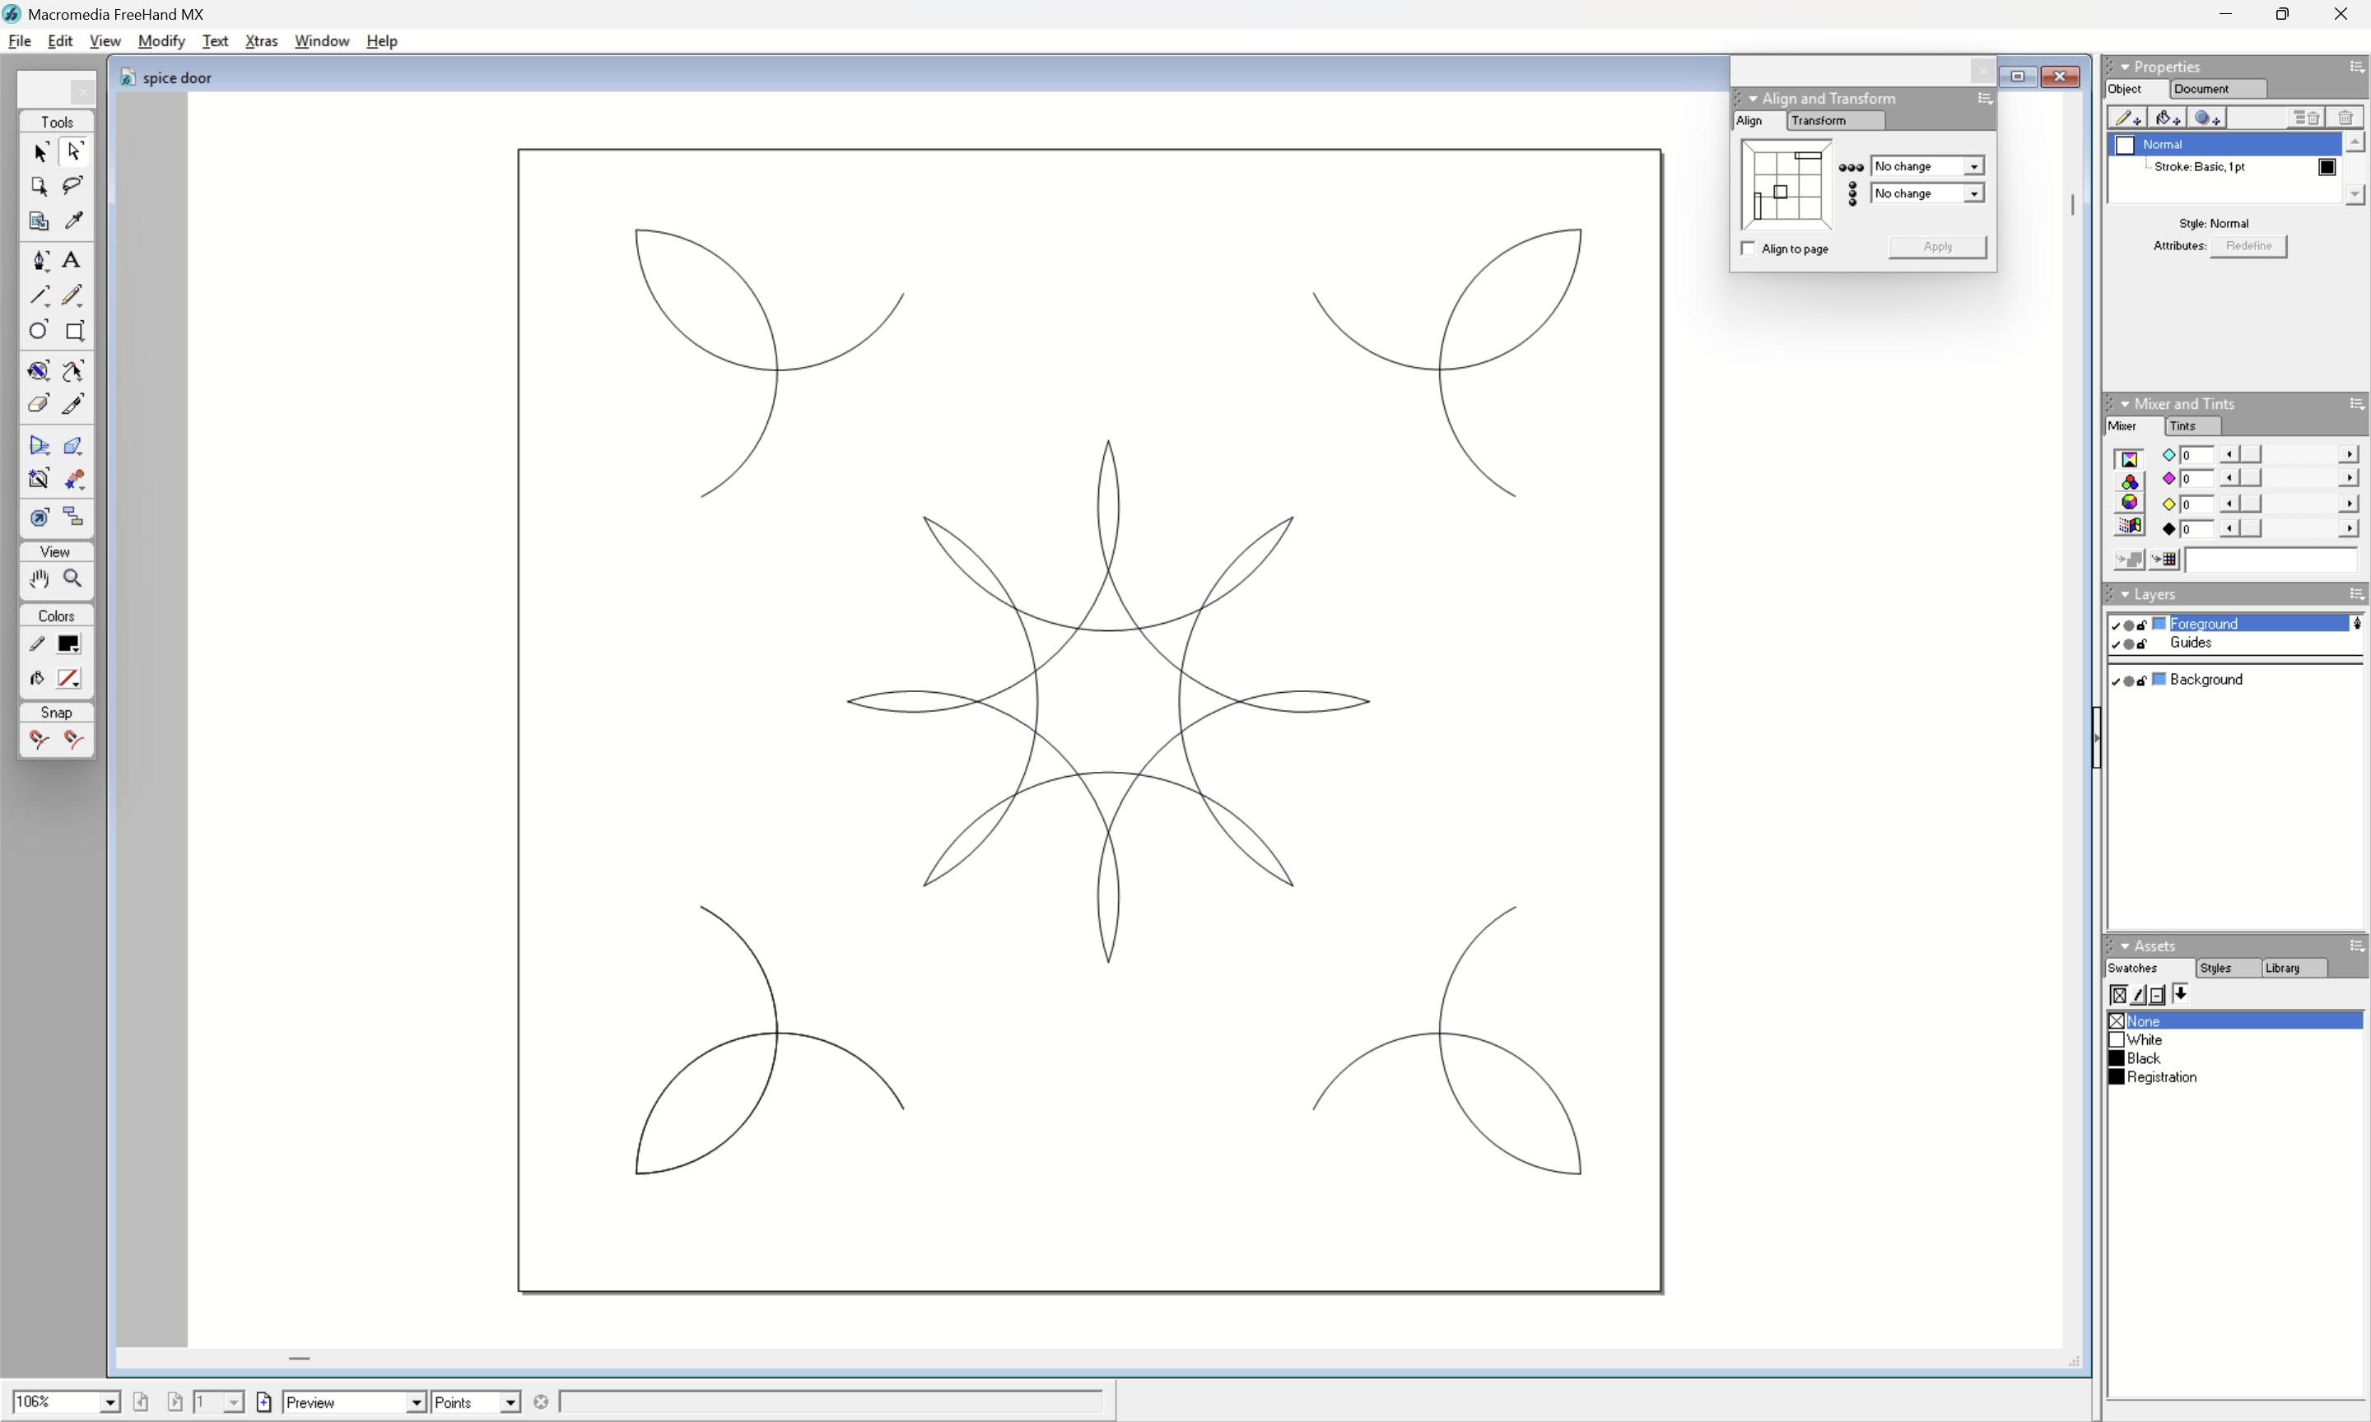Select the Ellipse tool

(x=39, y=331)
